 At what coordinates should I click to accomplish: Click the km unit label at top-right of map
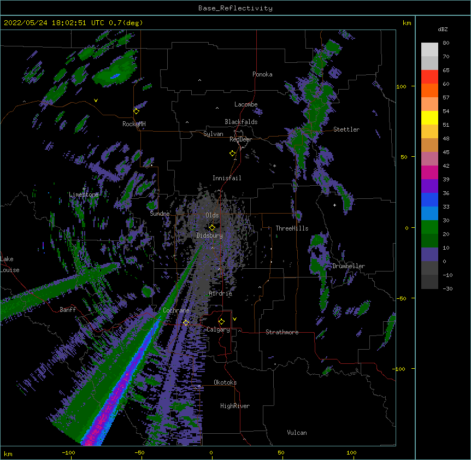[x=407, y=23]
